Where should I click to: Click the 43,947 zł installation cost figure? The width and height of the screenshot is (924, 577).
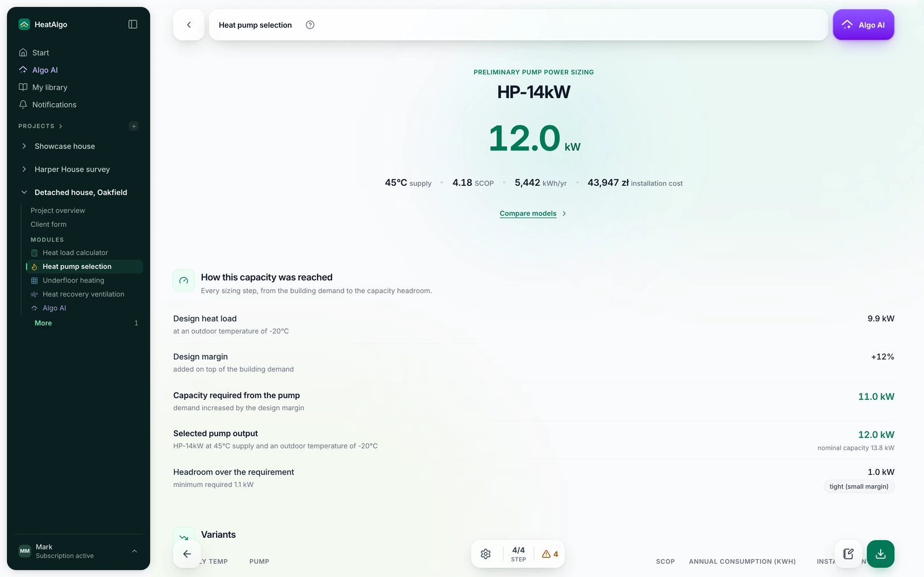635,183
